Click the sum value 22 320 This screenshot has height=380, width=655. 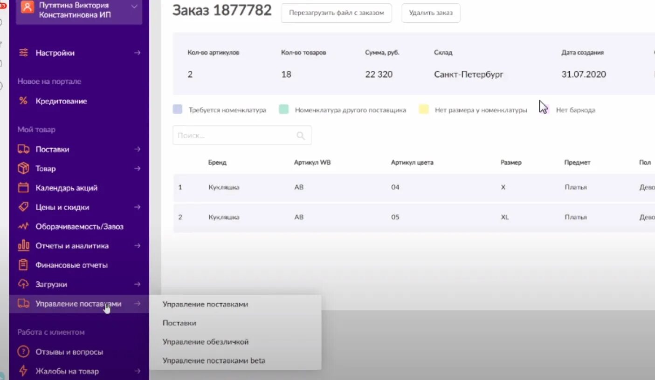(379, 75)
